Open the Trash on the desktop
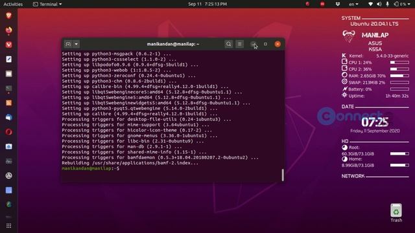The height and width of the screenshot is (233, 415). click(396, 213)
